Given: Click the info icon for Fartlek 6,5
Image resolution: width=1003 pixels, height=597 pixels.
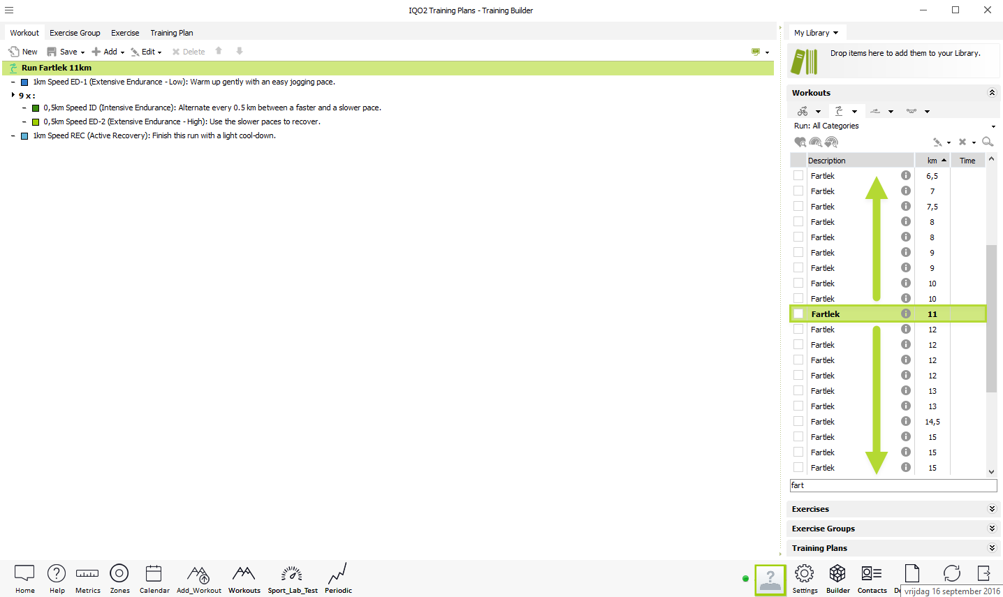Looking at the screenshot, I should [x=906, y=175].
